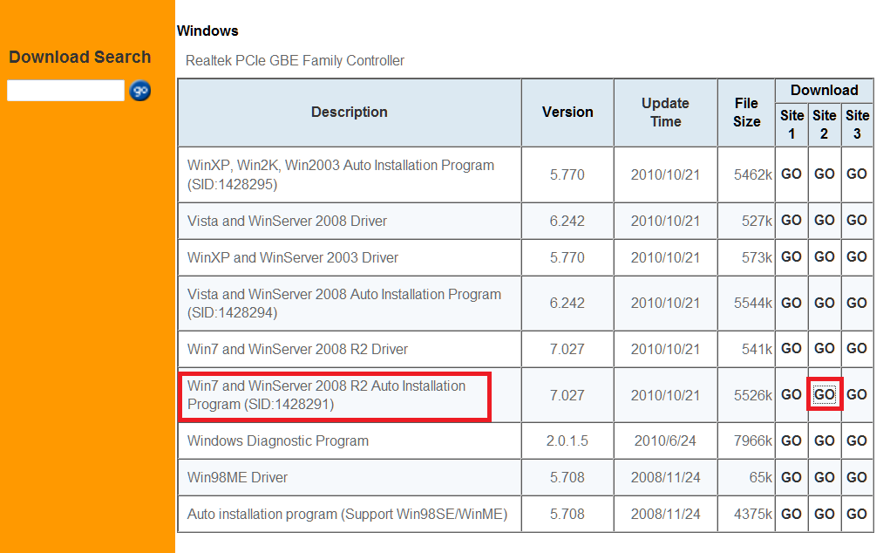Click Site 3 GO for Vista and WinServer 2008 Driver
890x553 pixels.
[857, 221]
